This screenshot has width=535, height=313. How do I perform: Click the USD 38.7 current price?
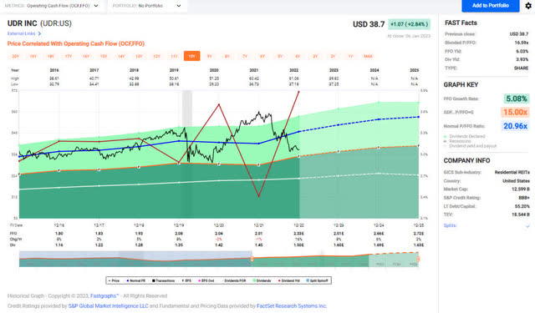369,24
